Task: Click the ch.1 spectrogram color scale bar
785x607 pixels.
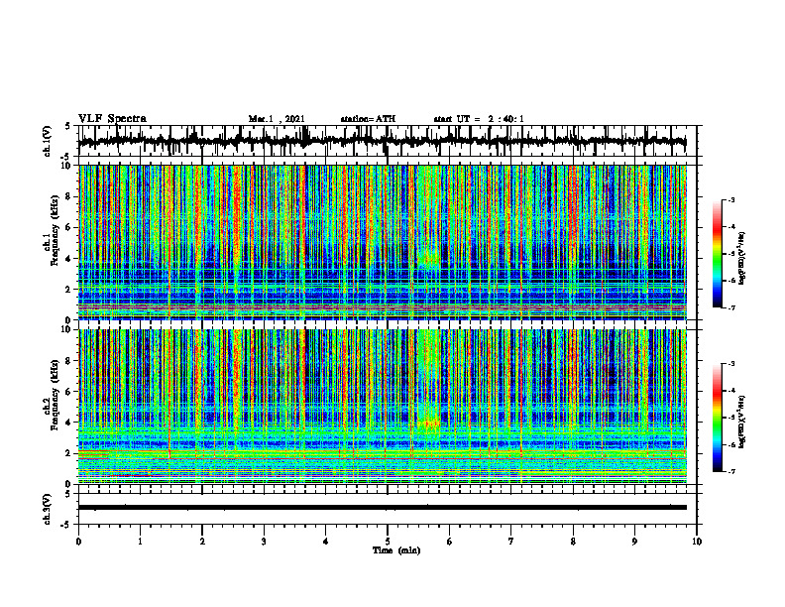Action: [x=717, y=254]
